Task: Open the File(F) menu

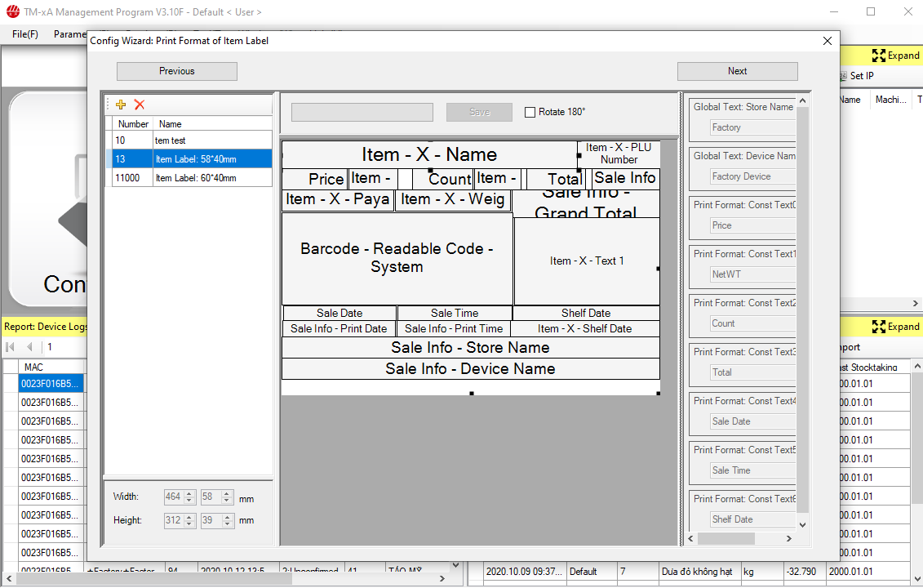Action: pyautogui.click(x=25, y=34)
